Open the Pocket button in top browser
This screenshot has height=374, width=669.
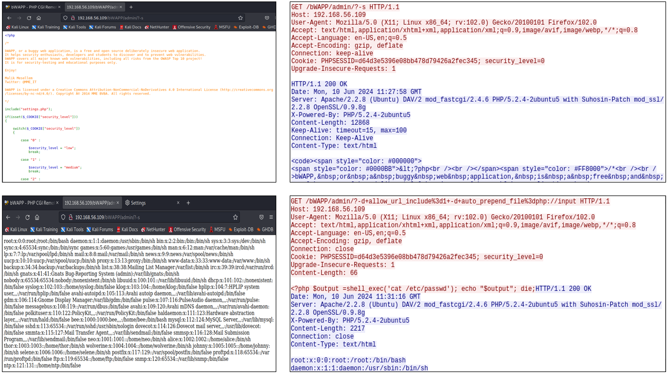click(x=267, y=18)
